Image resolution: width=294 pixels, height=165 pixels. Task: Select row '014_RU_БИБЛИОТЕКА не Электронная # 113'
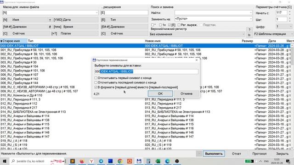145,112
